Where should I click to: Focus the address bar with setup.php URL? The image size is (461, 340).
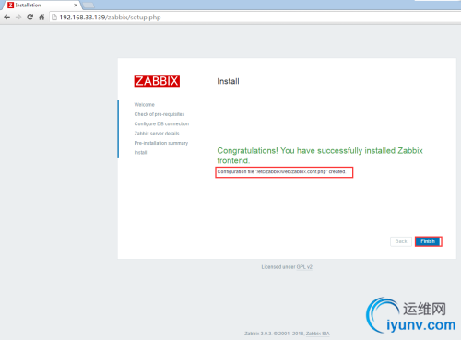(255, 18)
